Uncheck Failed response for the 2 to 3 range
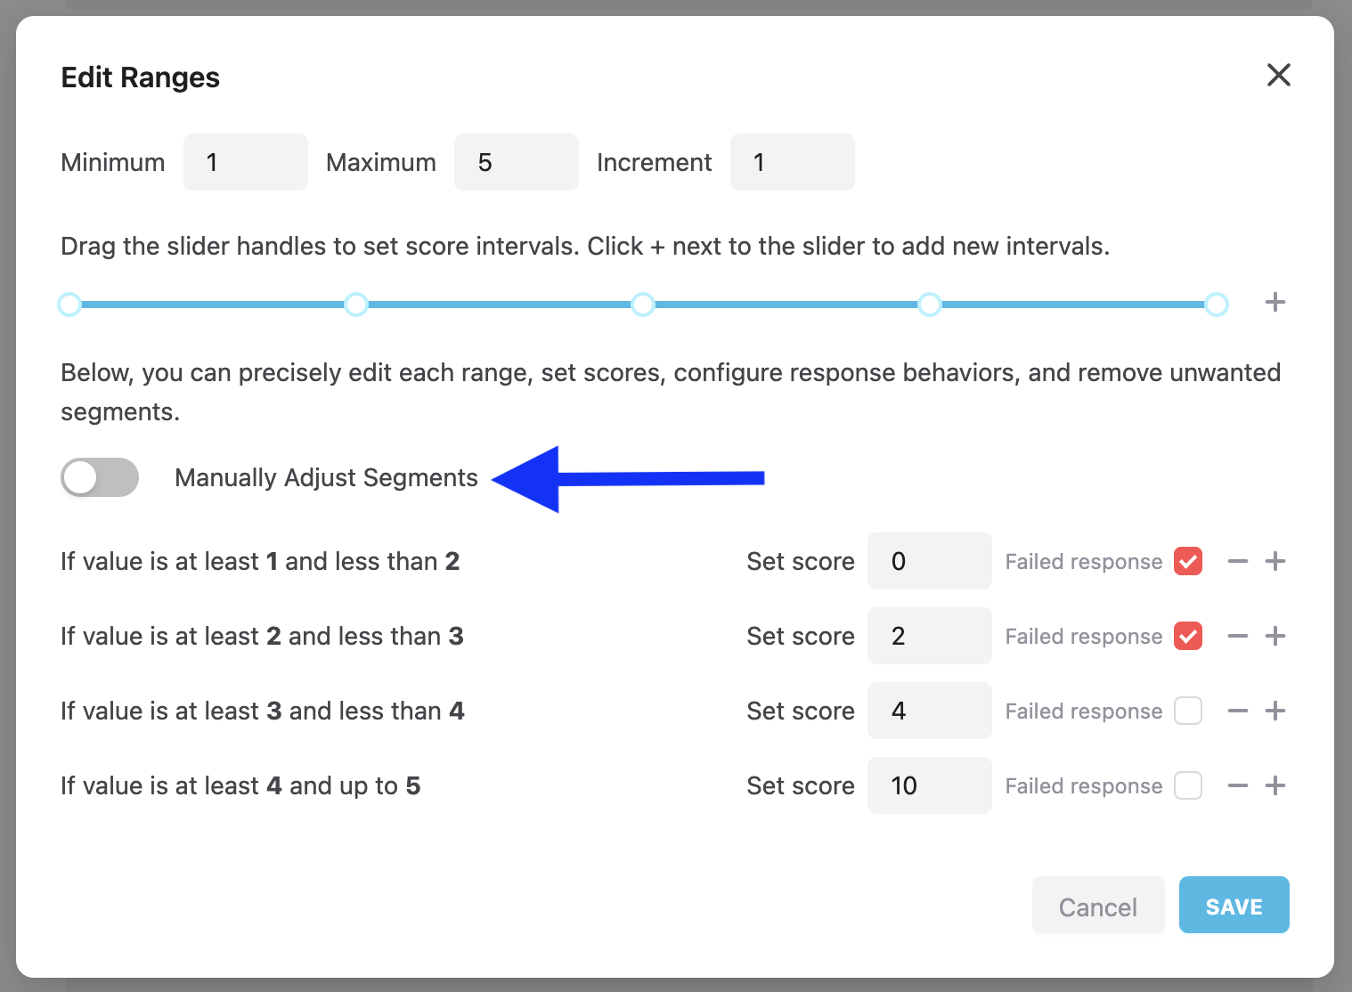The image size is (1352, 992). tap(1188, 637)
